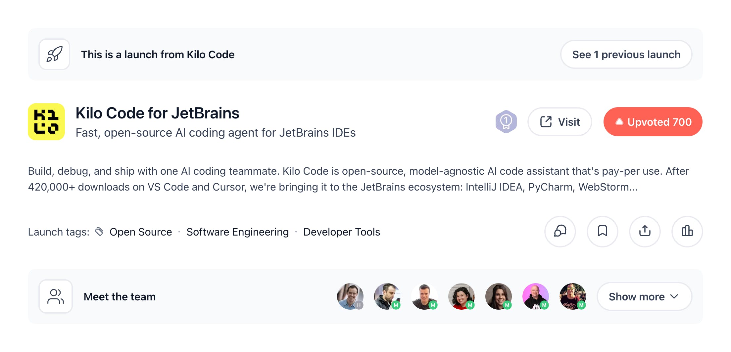Open the avatar with pink background

pyautogui.click(x=536, y=296)
